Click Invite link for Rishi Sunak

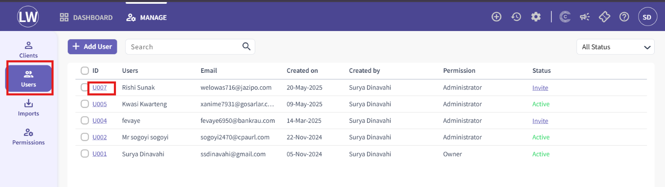coord(540,88)
